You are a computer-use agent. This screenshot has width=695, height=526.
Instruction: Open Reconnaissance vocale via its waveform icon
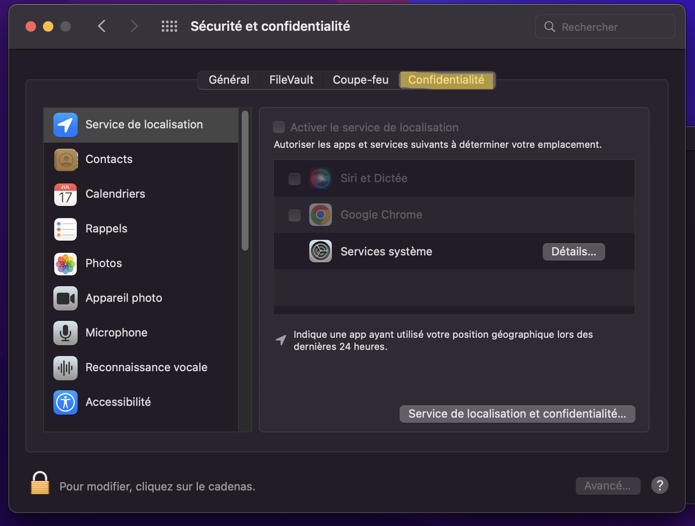tap(65, 368)
